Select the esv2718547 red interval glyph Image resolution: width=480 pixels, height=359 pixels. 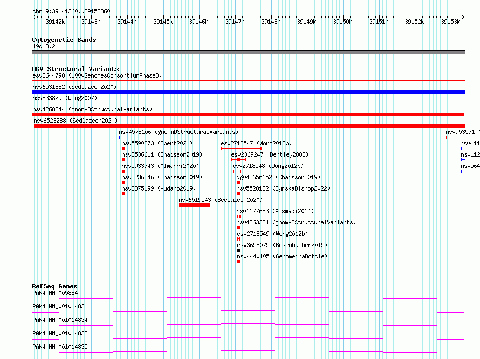click(241, 149)
